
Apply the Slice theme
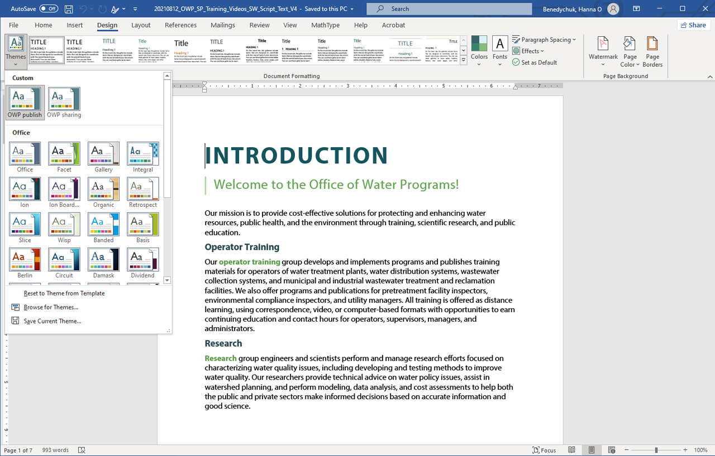[x=25, y=228]
